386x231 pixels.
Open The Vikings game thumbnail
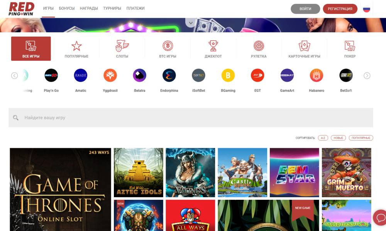pos(190,172)
